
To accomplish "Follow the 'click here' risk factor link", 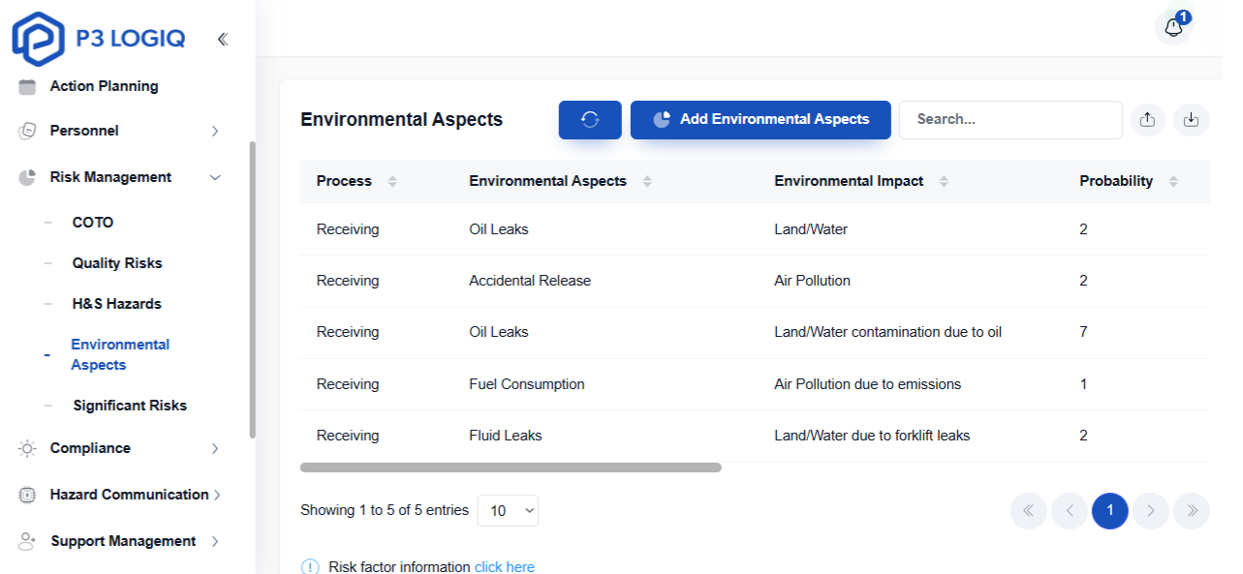I will click(x=505, y=567).
